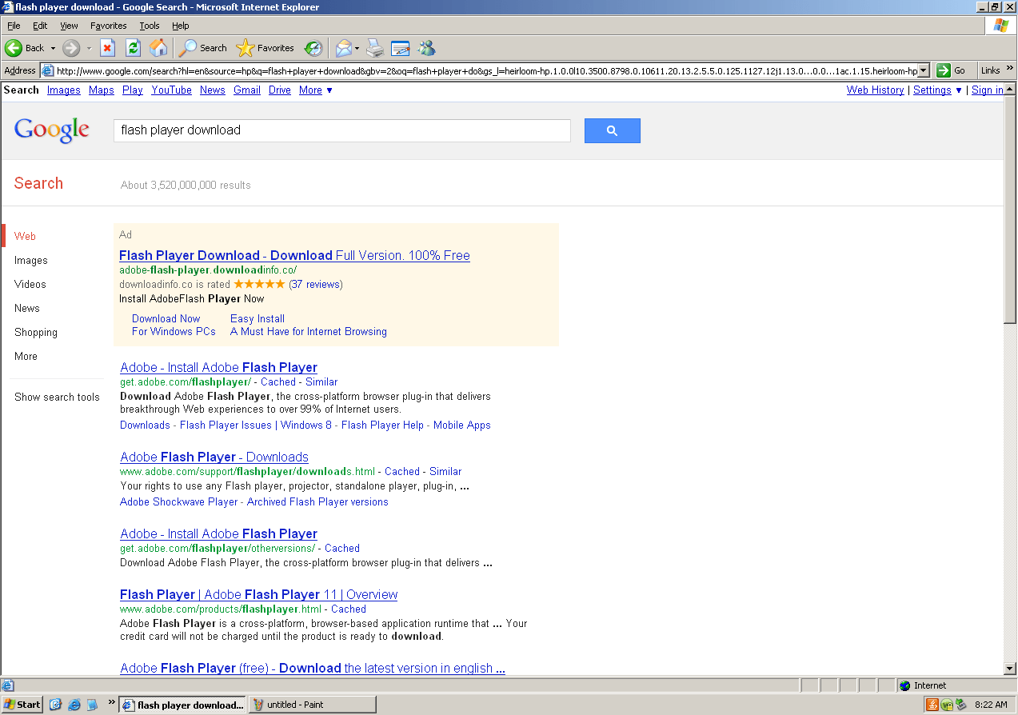1018x715 pixels.
Task: Open the History toolbar icon
Action: click(x=313, y=48)
